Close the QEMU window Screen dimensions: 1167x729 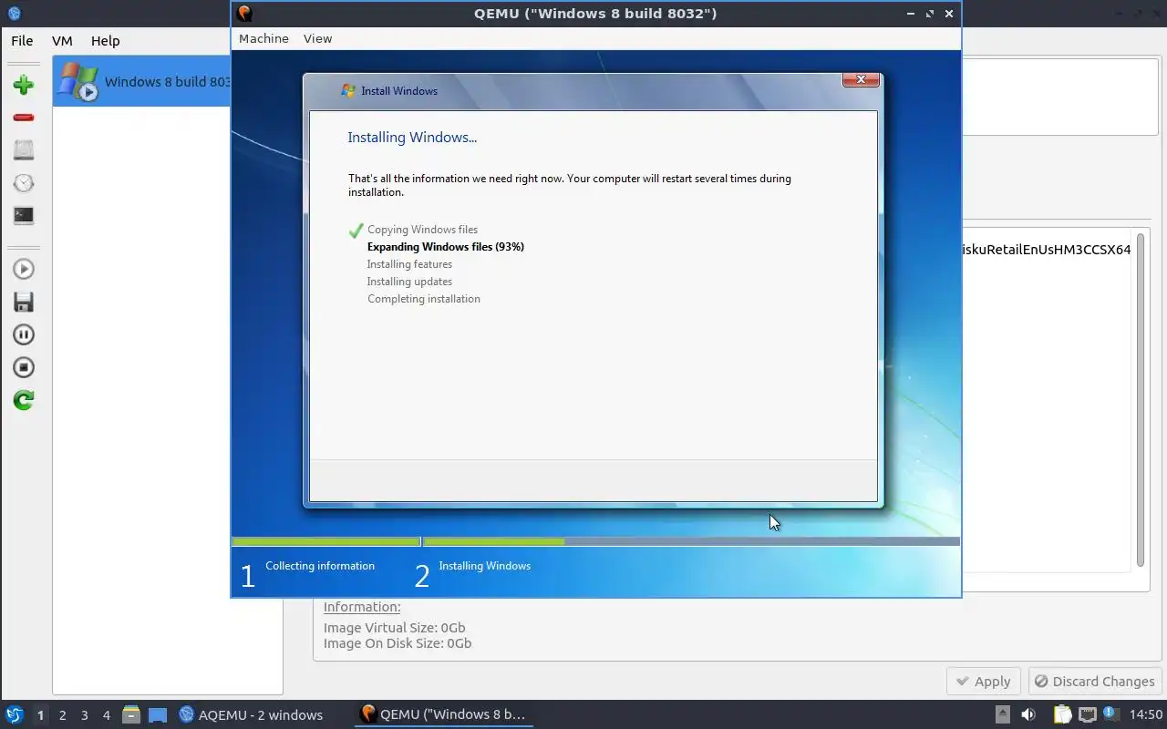pos(949,14)
